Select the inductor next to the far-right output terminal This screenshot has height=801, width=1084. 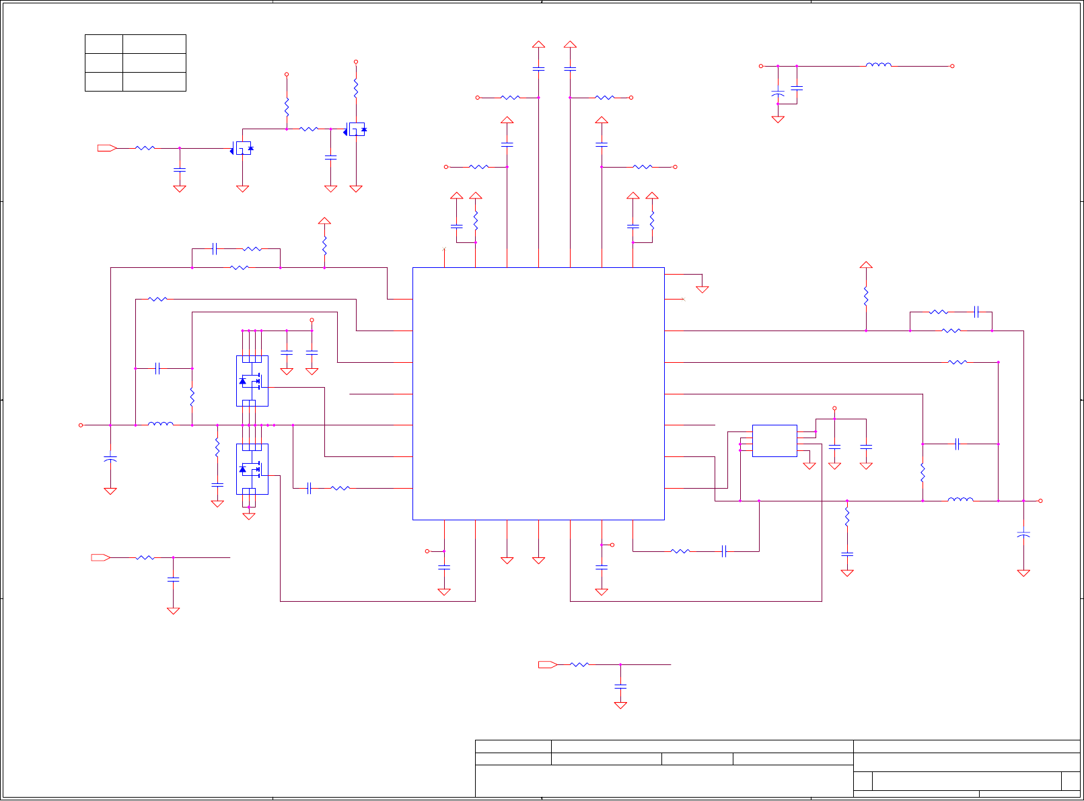(x=960, y=499)
